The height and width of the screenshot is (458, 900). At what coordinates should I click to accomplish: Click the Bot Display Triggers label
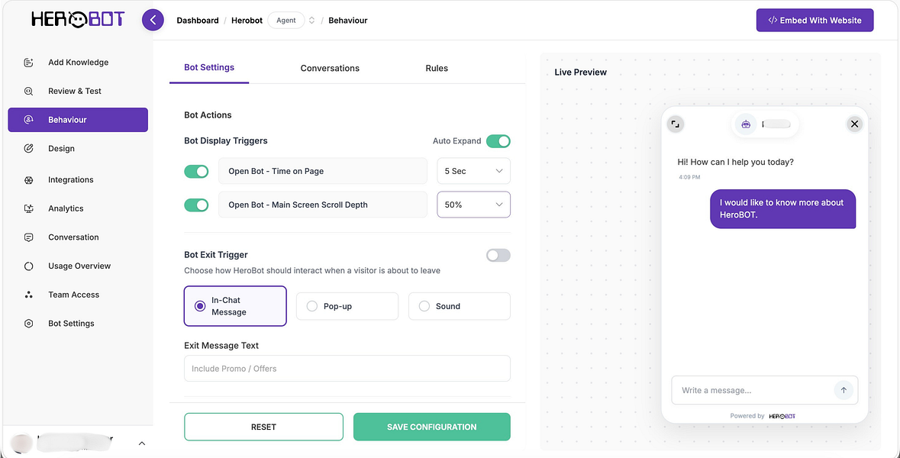click(226, 140)
